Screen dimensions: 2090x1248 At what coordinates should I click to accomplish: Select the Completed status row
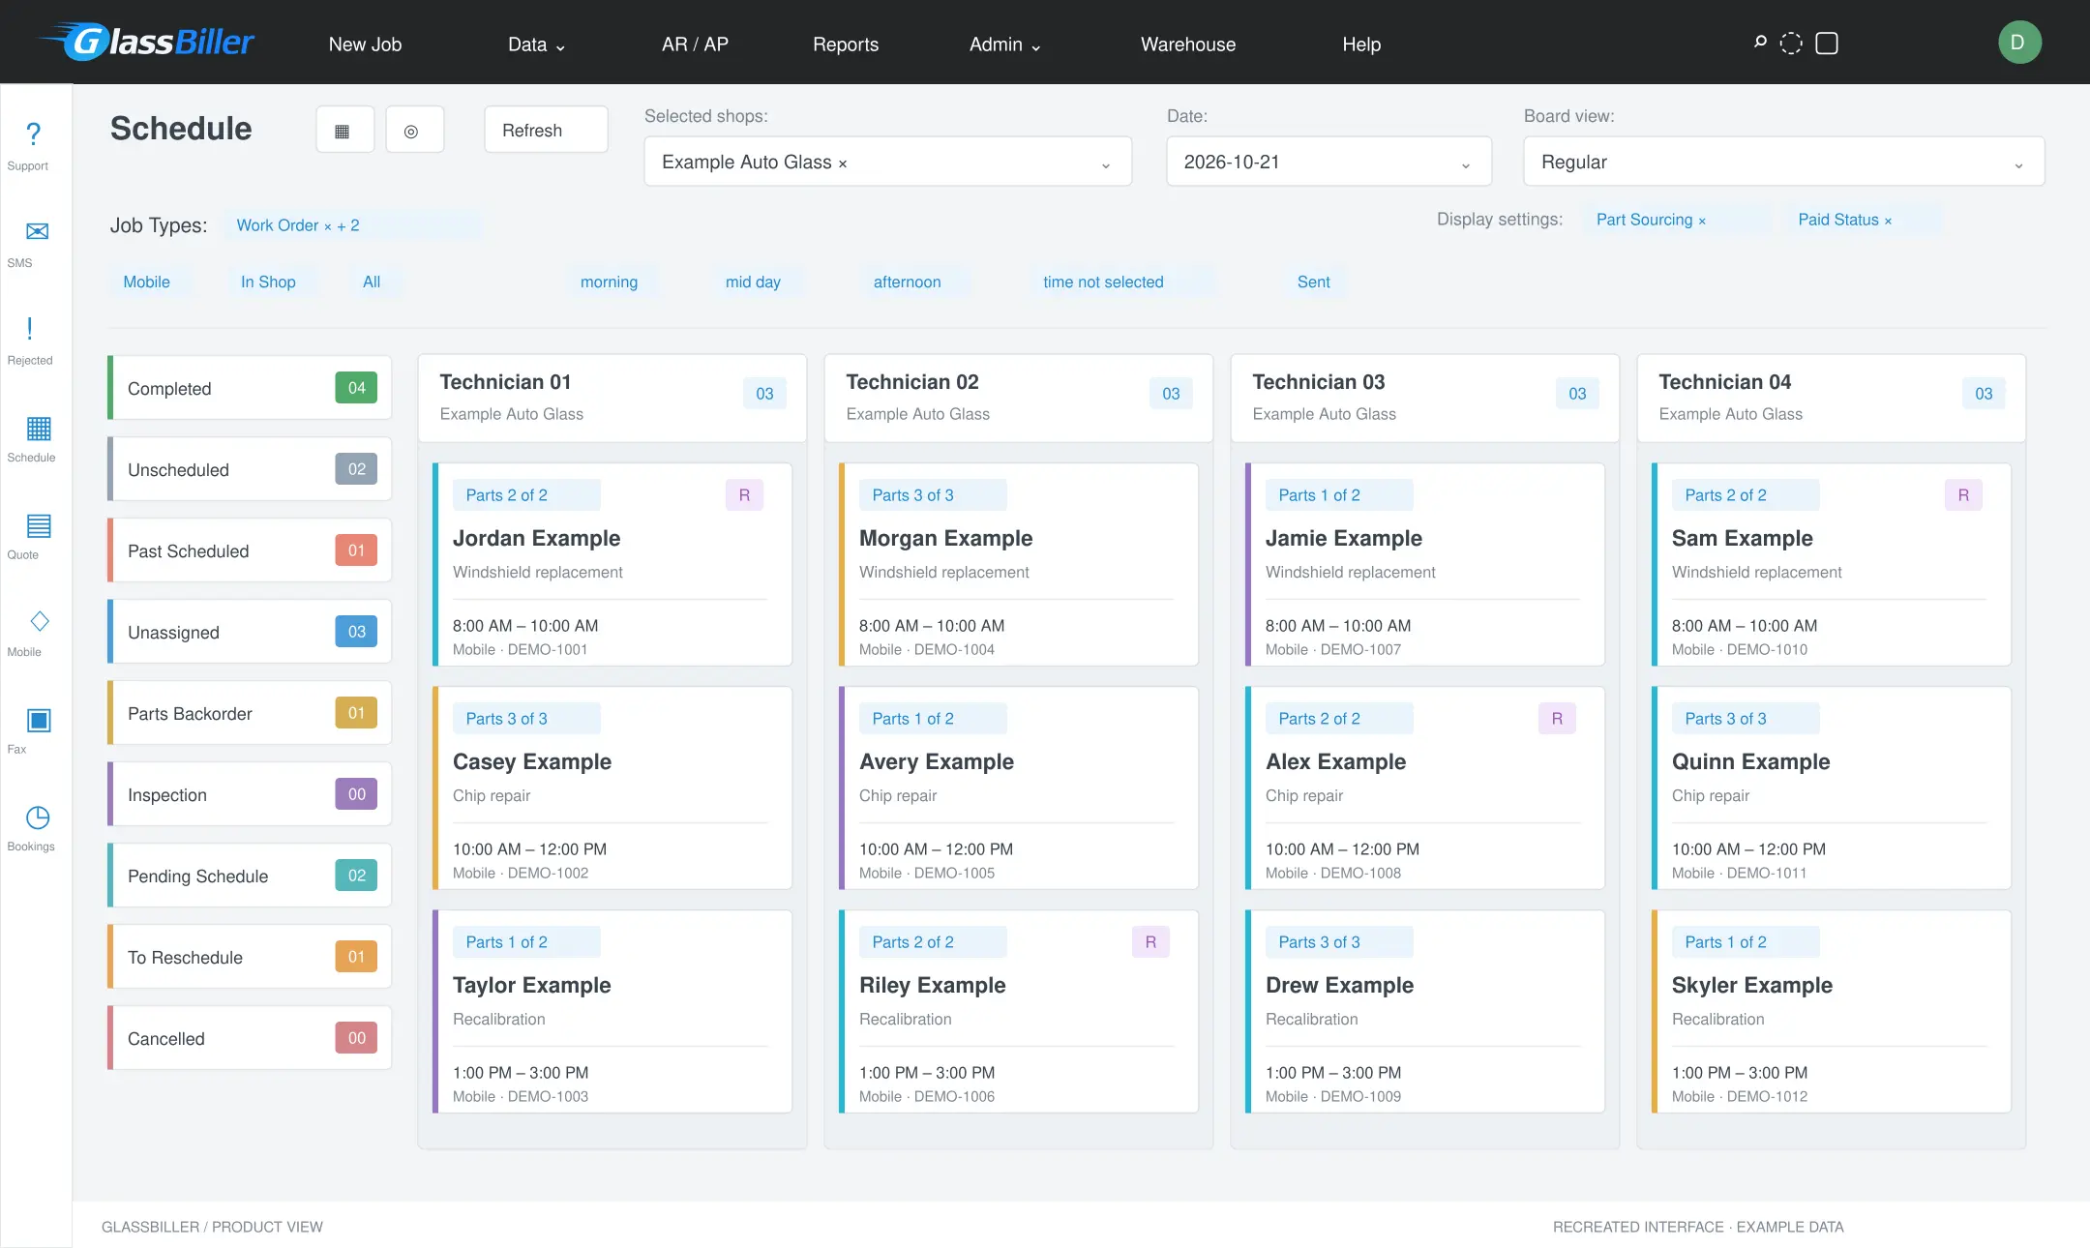point(250,388)
